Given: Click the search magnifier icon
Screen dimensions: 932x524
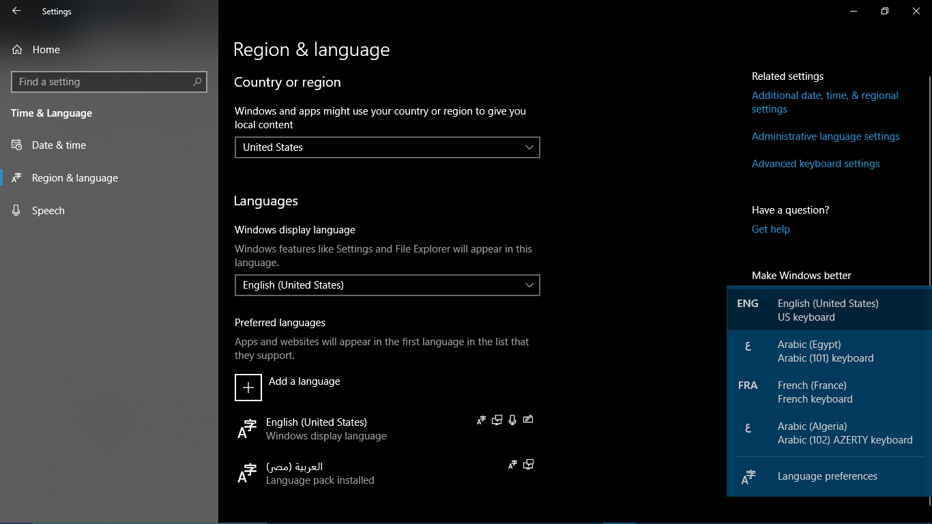Looking at the screenshot, I should click(x=197, y=82).
